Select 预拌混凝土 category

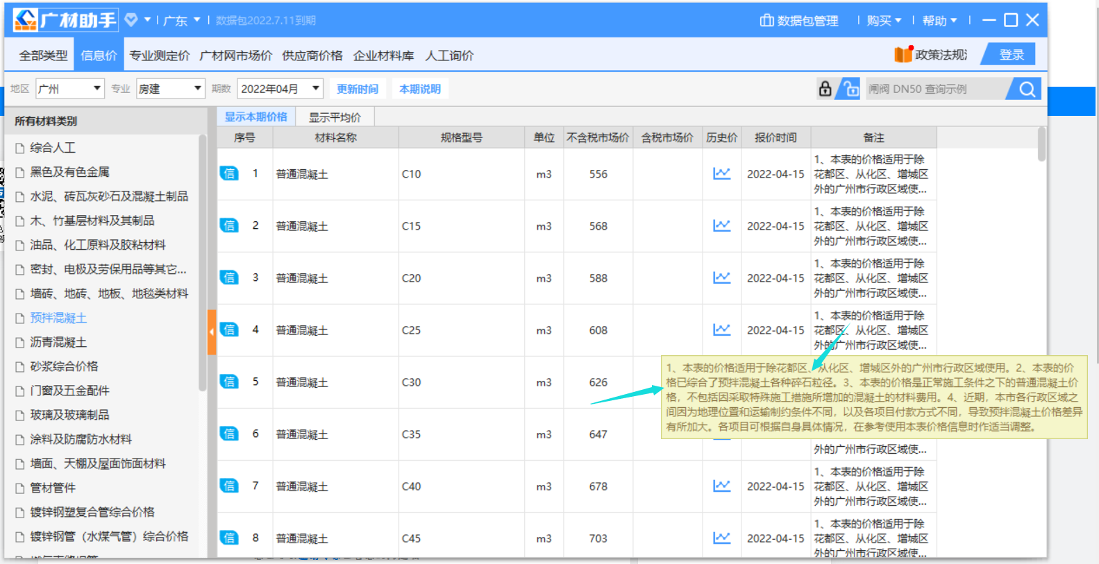pyautogui.click(x=58, y=318)
